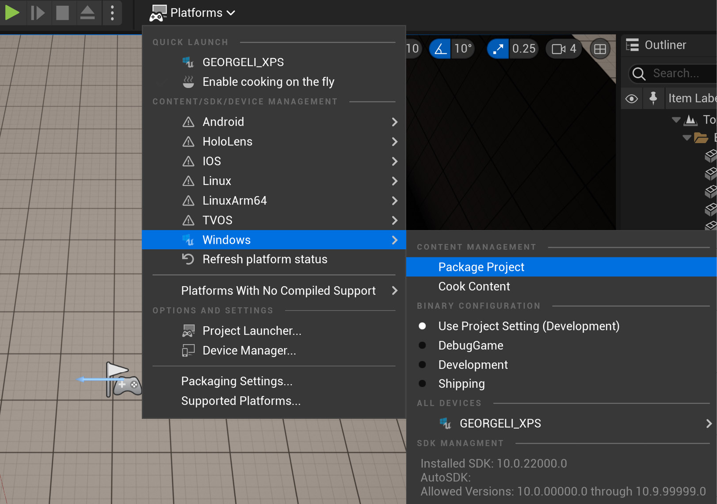Collapse the folder in Outliner tree

(686, 138)
